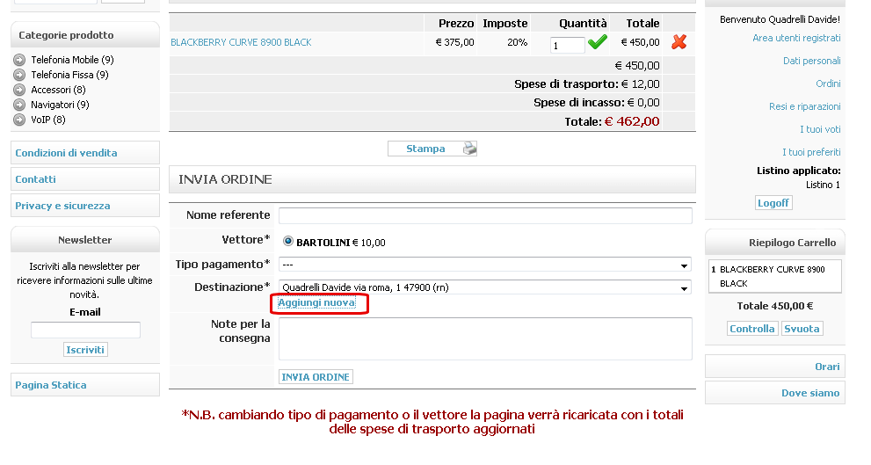This screenshot has width=871, height=465.
Task: Open Dati personali link
Action: 811,61
